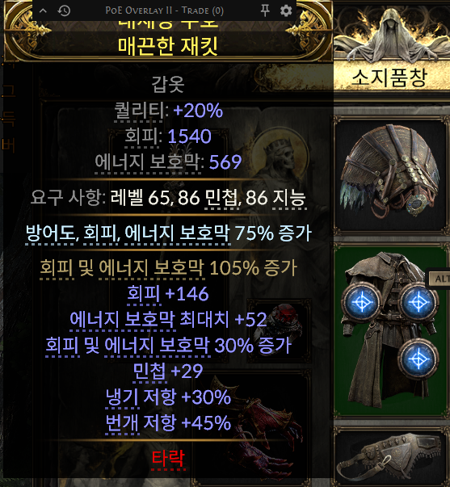Click the PoE Overlay II - Trade title

coord(164,10)
